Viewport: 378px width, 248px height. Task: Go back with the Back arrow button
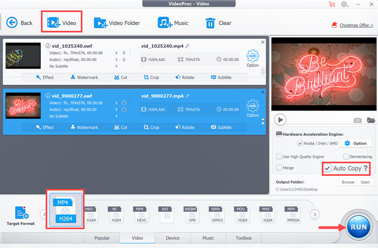pos(19,23)
